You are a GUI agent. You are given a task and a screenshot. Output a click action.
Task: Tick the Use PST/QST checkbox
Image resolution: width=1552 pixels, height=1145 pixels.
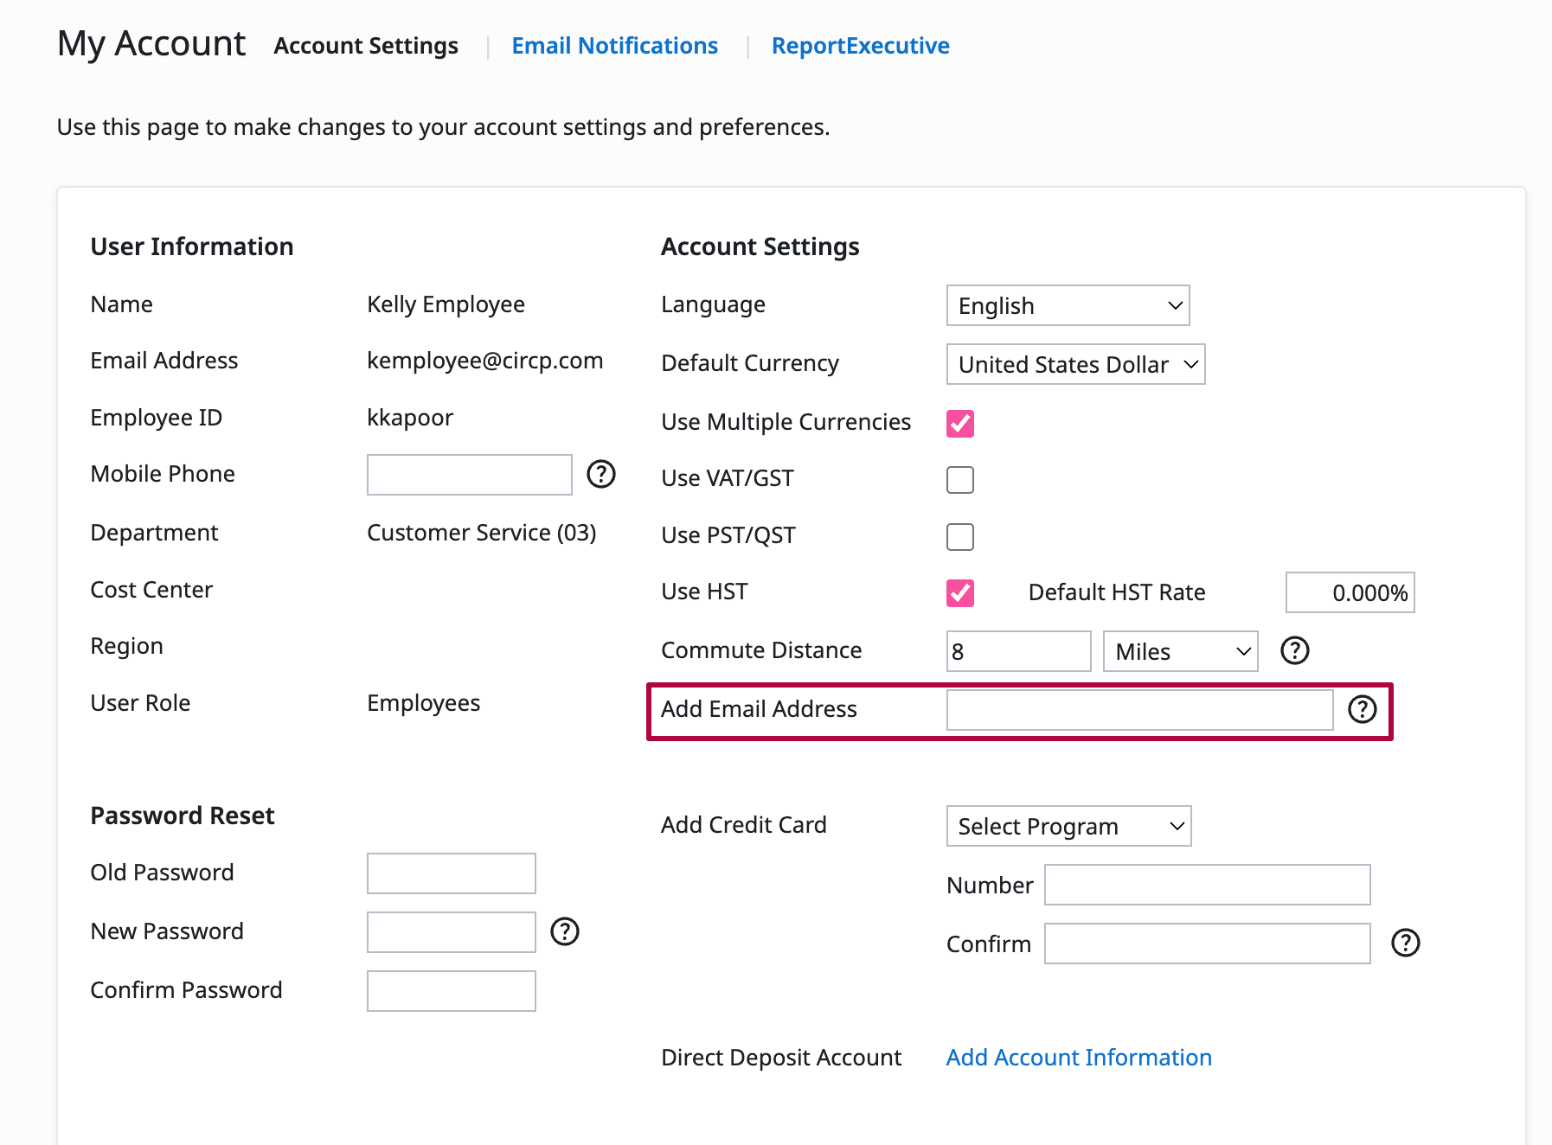(959, 537)
